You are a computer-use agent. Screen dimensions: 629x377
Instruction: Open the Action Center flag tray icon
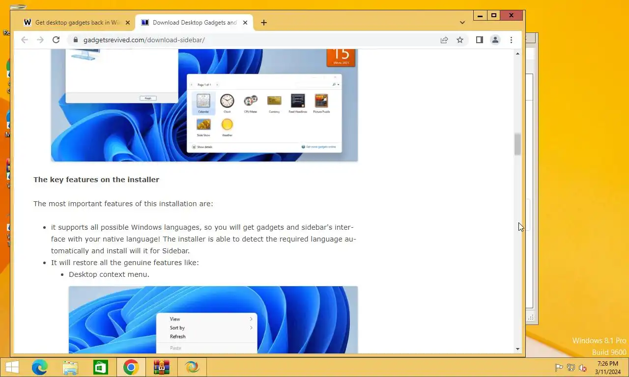point(559,368)
